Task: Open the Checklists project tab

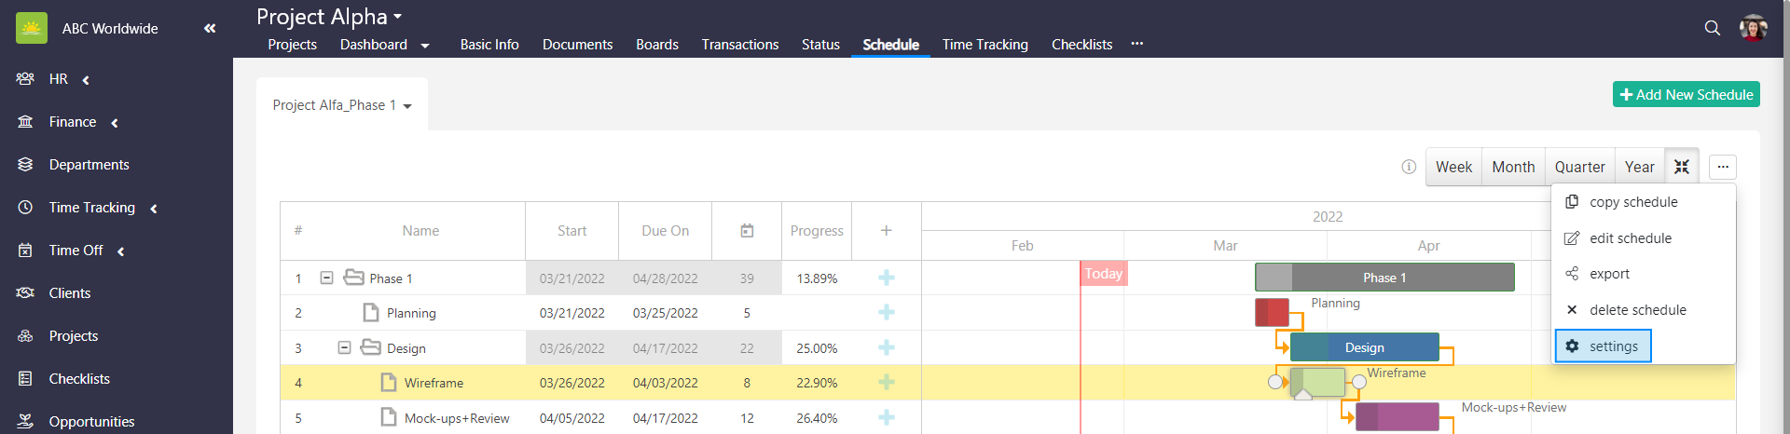Action: [1081, 45]
